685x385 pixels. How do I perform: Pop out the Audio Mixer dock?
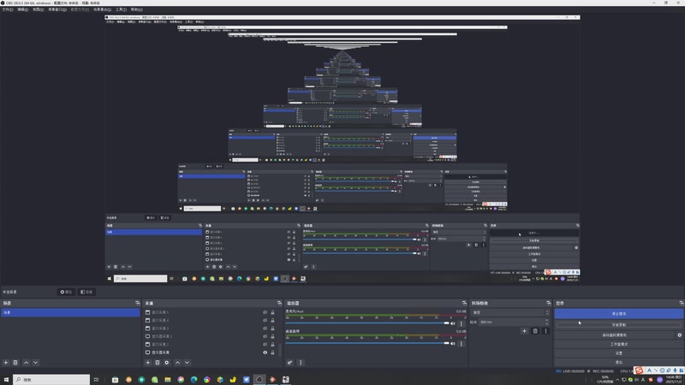[464, 303]
